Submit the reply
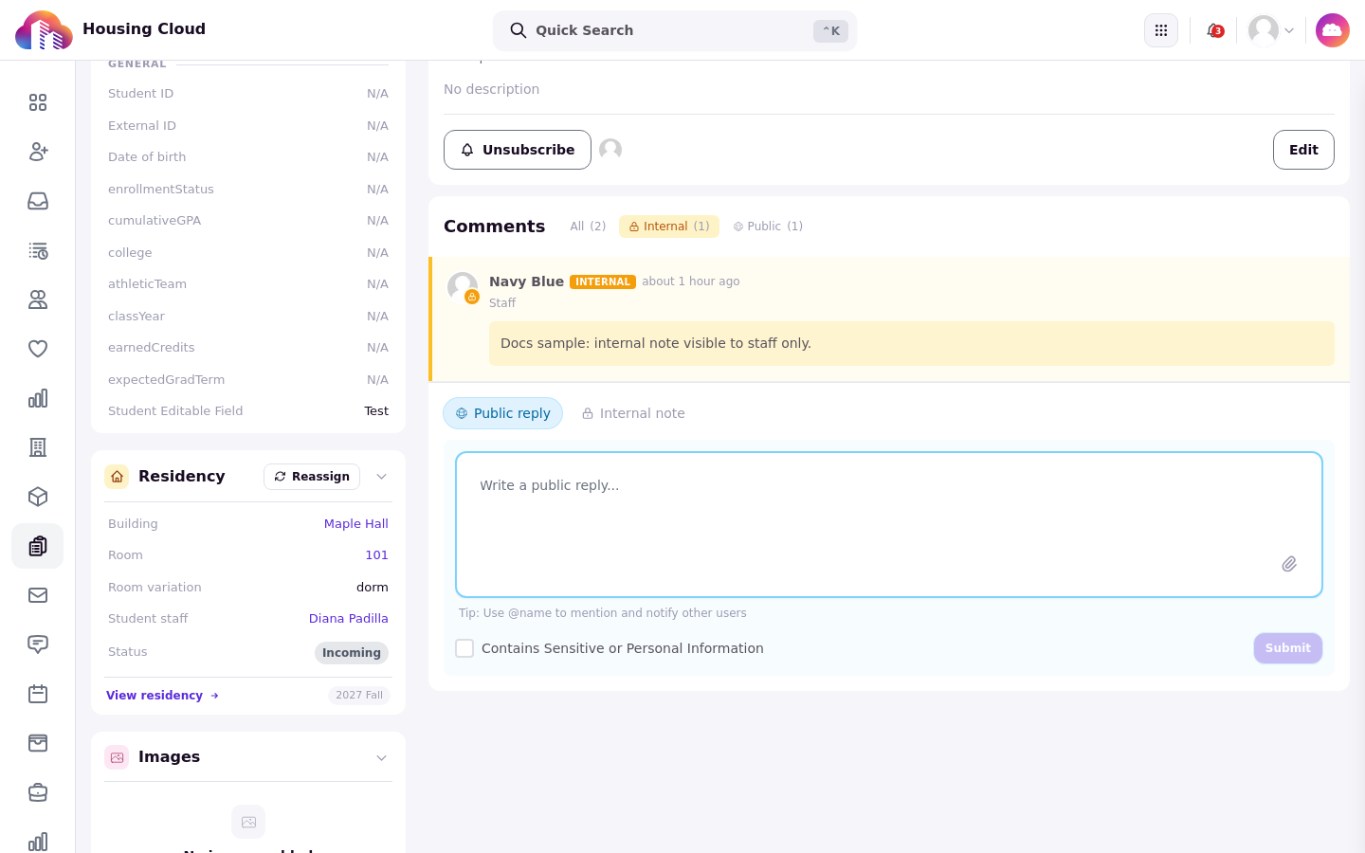The height and width of the screenshot is (853, 1365). click(x=1287, y=648)
